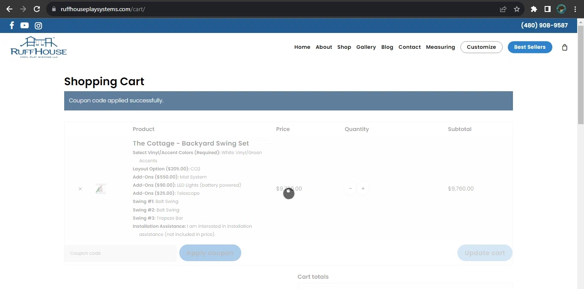This screenshot has height=289, width=584.
Task: Click the 'Mist System' add-on text
Action: tap(193, 177)
